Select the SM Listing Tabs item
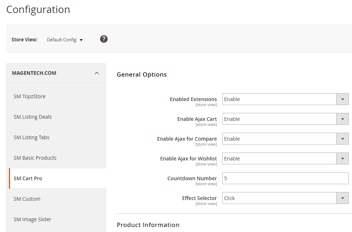Image resolution: width=352 pixels, height=232 pixels. click(x=32, y=137)
